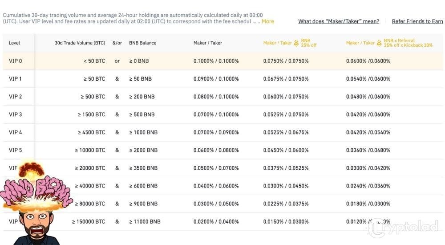Click the '≥ 200 BNB' balance cell
445x245 pixels.
pos(142,97)
